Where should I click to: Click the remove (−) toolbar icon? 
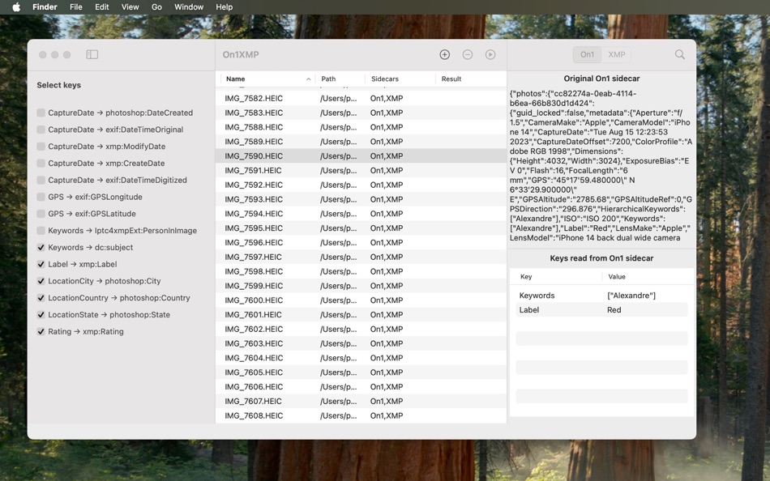coord(467,53)
